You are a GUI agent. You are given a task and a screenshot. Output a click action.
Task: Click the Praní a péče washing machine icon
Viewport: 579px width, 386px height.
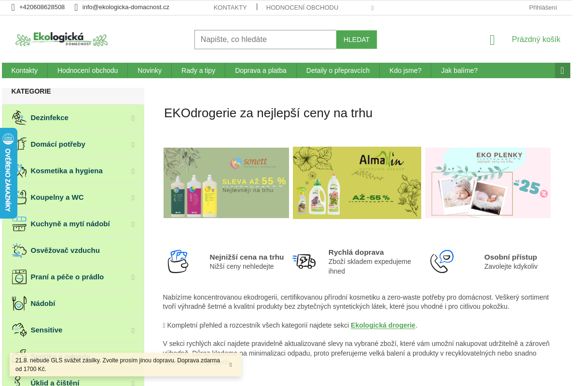(19, 277)
